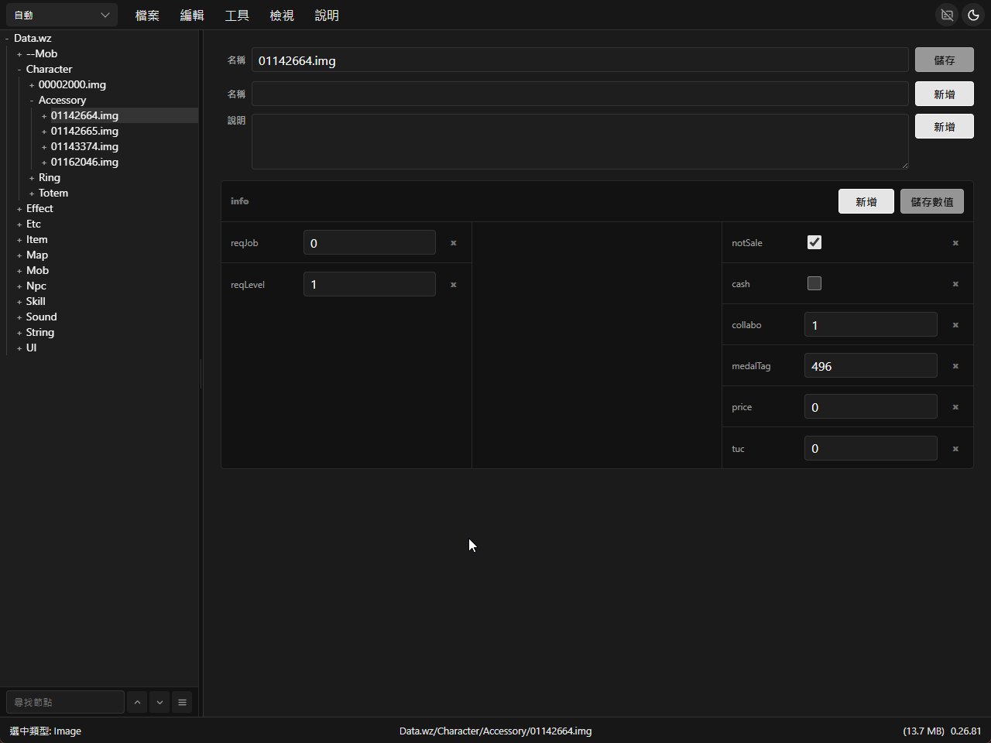Select the Map node in tree
Screen dimensions: 991x743
click(37, 255)
